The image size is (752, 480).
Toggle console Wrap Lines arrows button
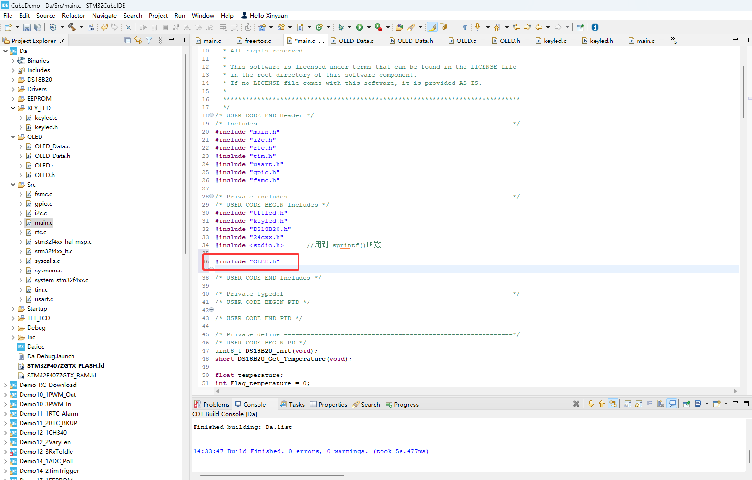[613, 404]
